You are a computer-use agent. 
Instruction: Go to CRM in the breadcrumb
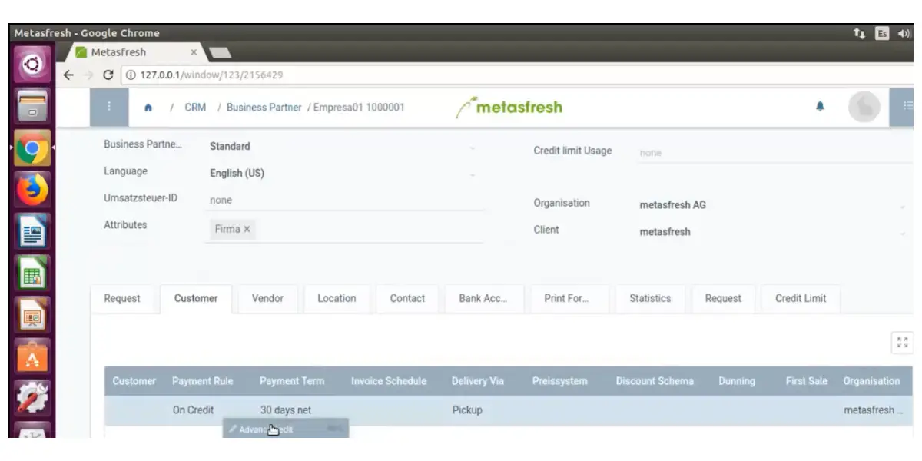pos(195,108)
